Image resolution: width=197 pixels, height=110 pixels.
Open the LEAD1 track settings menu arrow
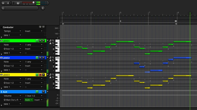[x=44, y=41]
